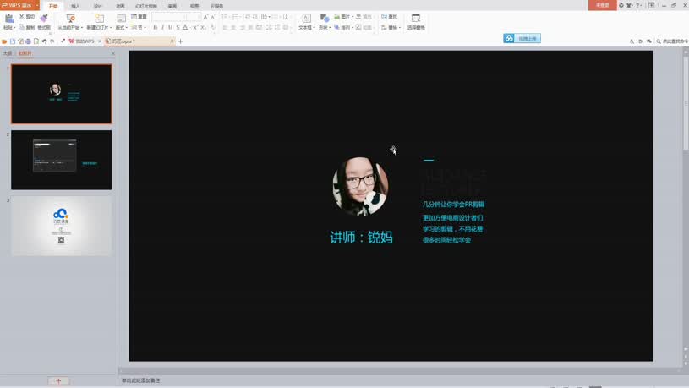The height and width of the screenshot is (388, 689).
Task: Click the slide Layout icon
Action: (x=121, y=18)
